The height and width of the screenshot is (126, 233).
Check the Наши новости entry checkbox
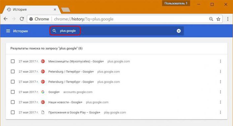point(13,102)
